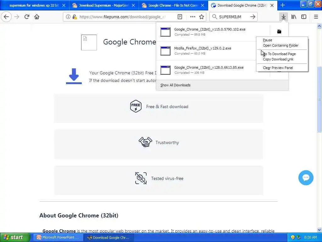322x242 pixels.
Task: Click Mozilla_Firefox_(32bit)_v129.0.2.exe file name
Action: click(203, 48)
